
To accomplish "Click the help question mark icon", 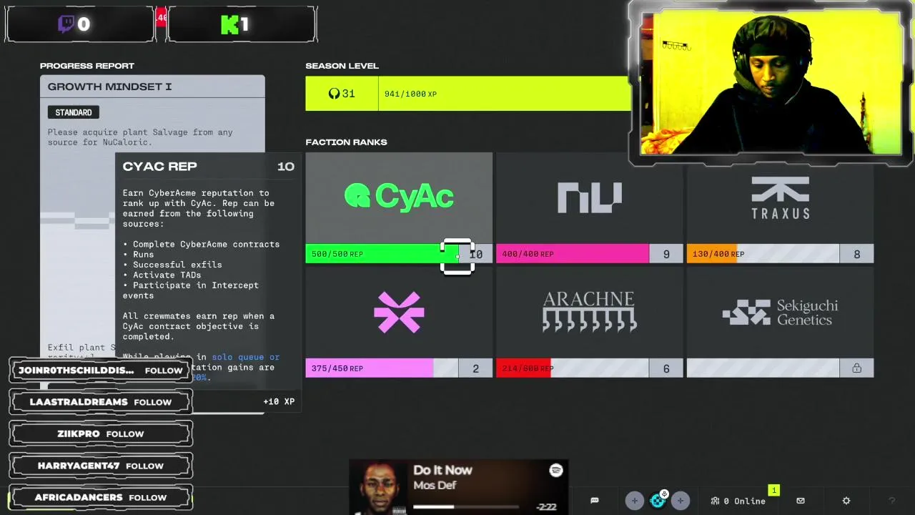I will pos(891,501).
